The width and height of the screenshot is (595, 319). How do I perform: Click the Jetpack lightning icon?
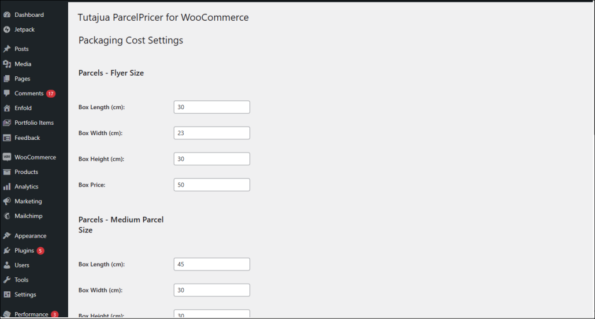coord(7,29)
